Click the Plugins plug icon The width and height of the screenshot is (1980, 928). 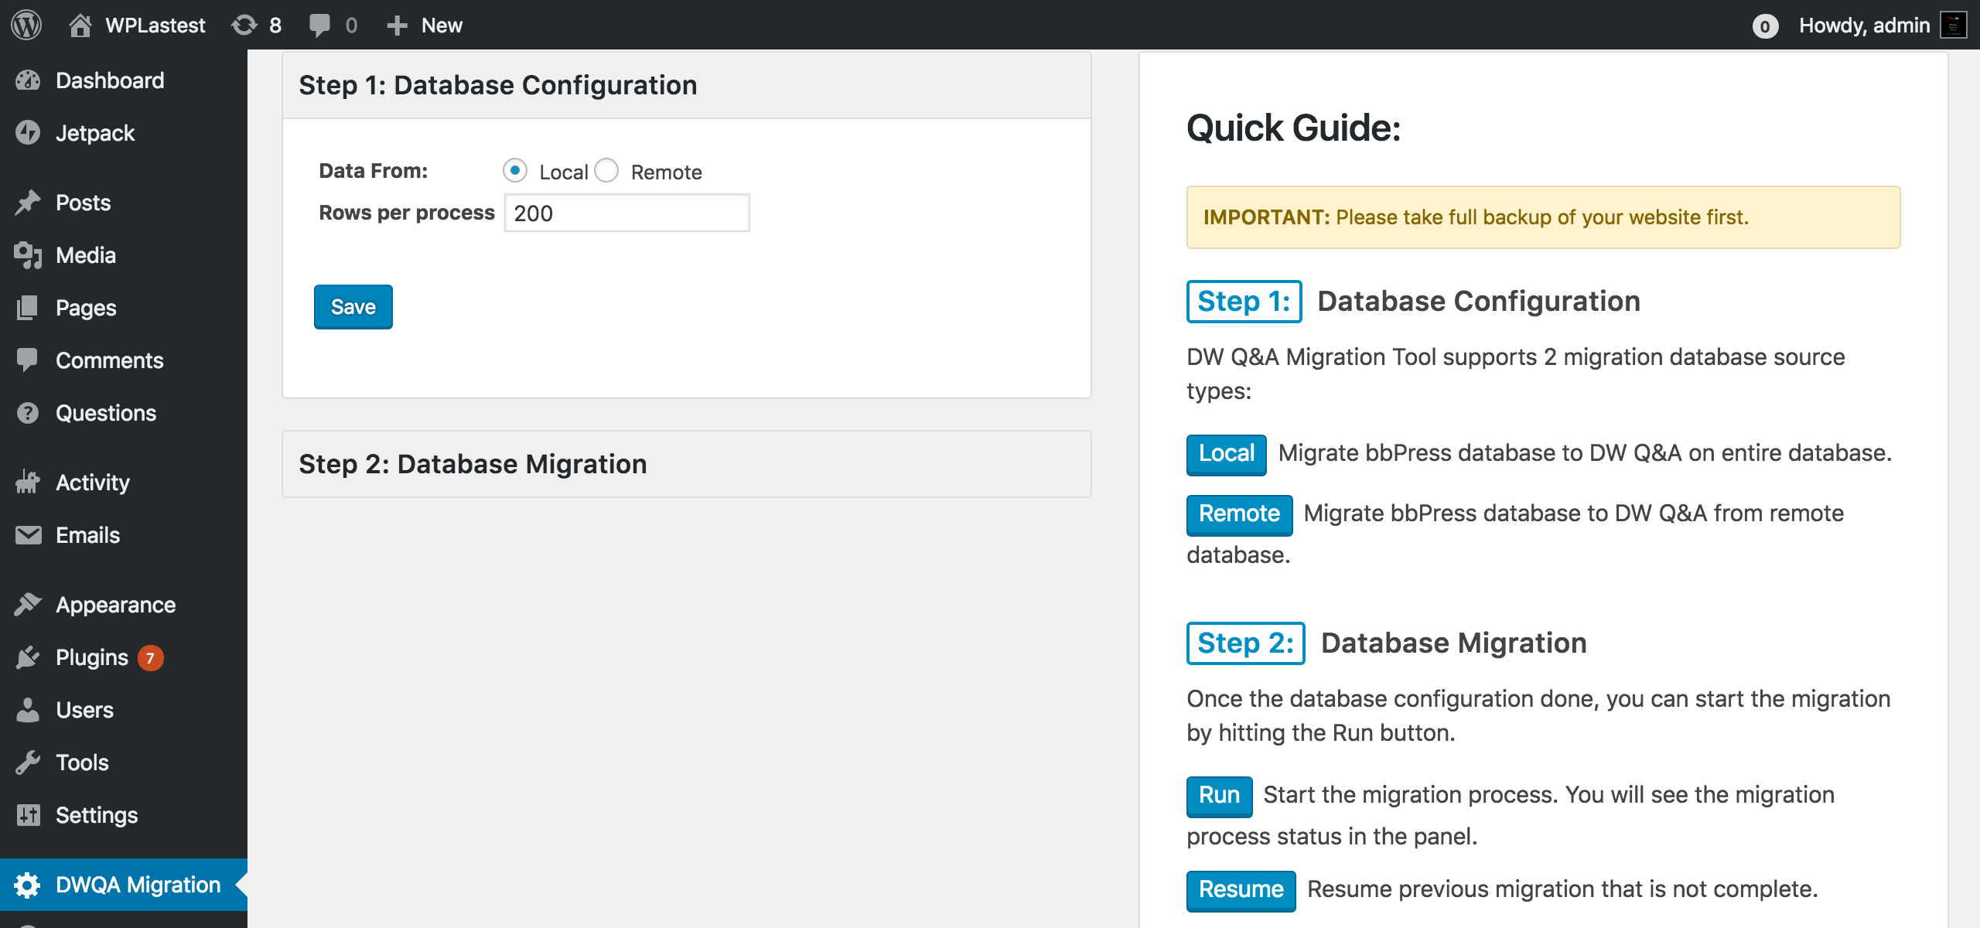(28, 657)
